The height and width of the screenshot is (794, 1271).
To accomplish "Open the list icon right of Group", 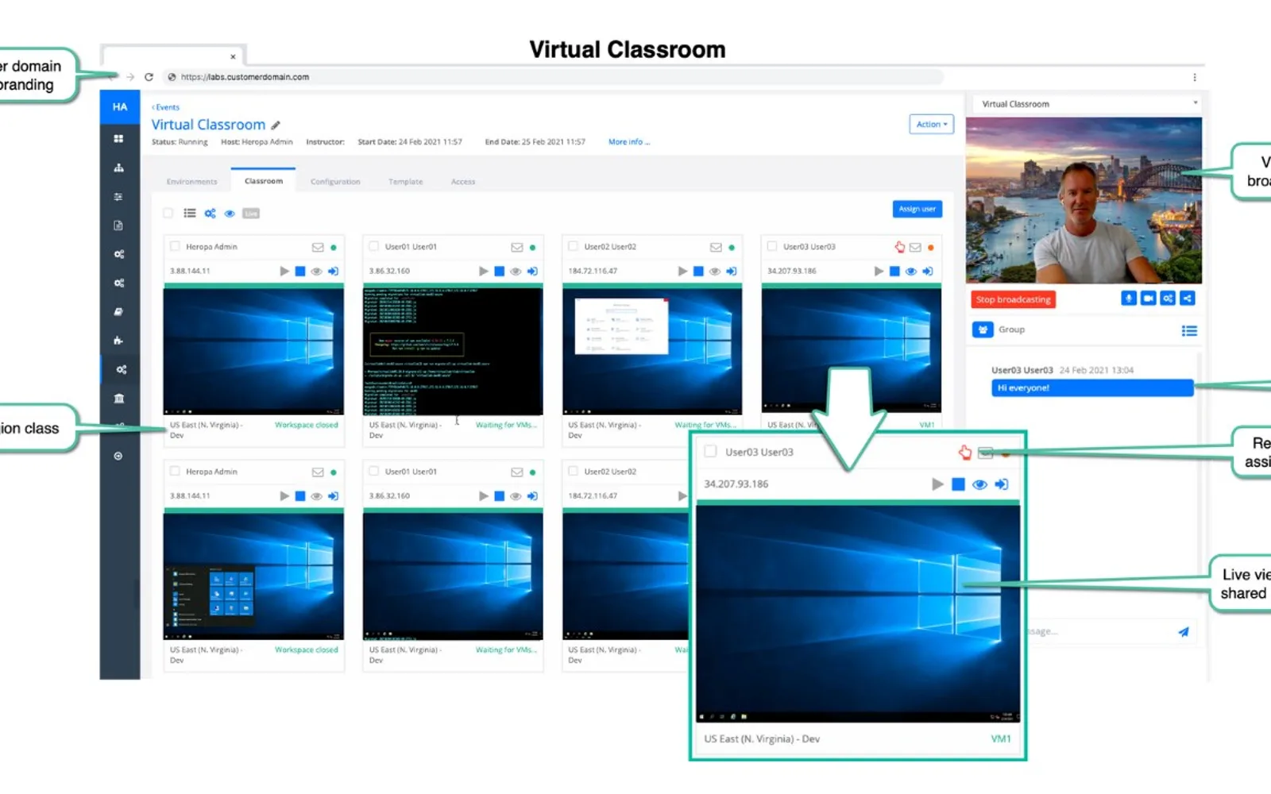I will [x=1189, y=331].
